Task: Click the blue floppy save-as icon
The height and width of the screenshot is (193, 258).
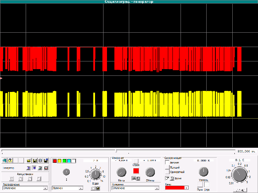Action: pyautogui.click(x=46, y=160)
